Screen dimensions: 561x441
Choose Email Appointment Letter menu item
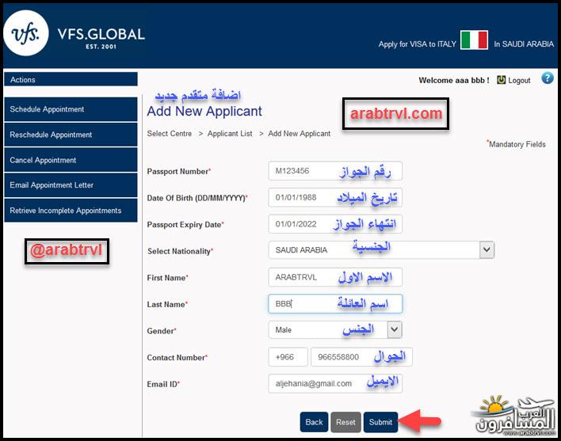tap(71, 185)
